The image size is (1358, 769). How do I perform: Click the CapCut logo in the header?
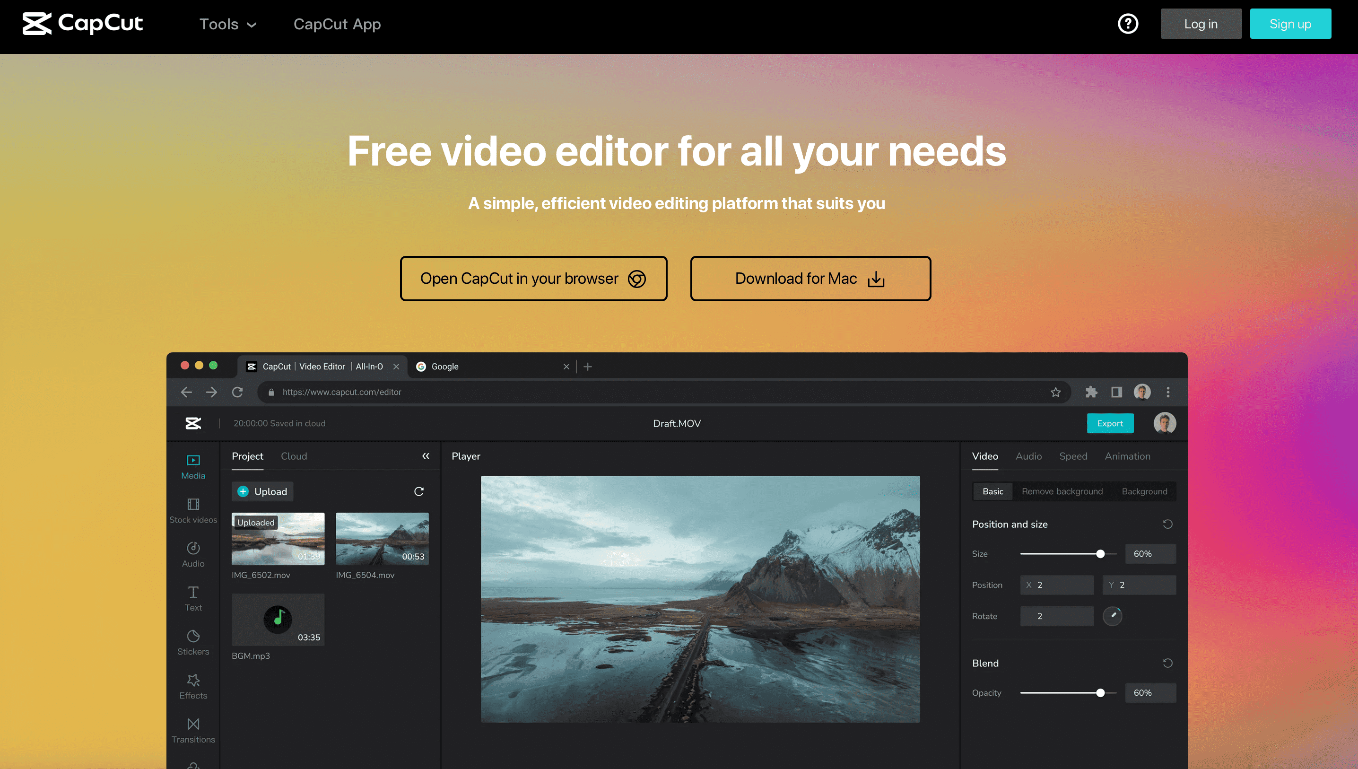[82, 24]
